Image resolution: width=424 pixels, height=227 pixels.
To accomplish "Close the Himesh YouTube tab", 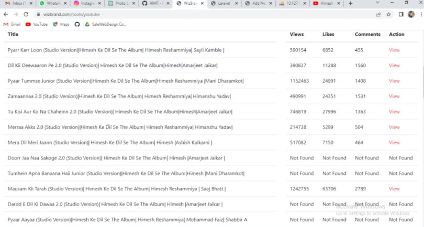I will 339,3.
